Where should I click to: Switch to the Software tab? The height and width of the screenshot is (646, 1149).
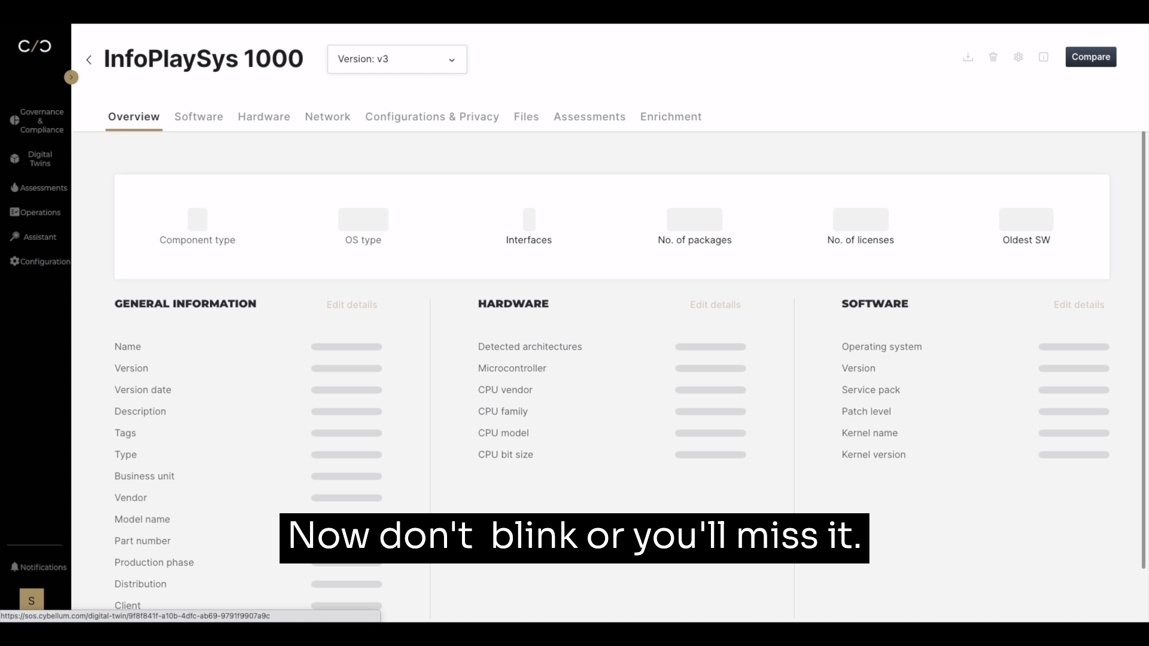pyautogui.click(x=198, y=116)
